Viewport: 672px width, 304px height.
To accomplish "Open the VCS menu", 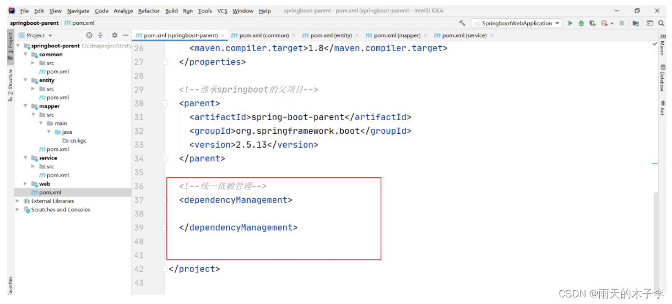I will 222,10.
